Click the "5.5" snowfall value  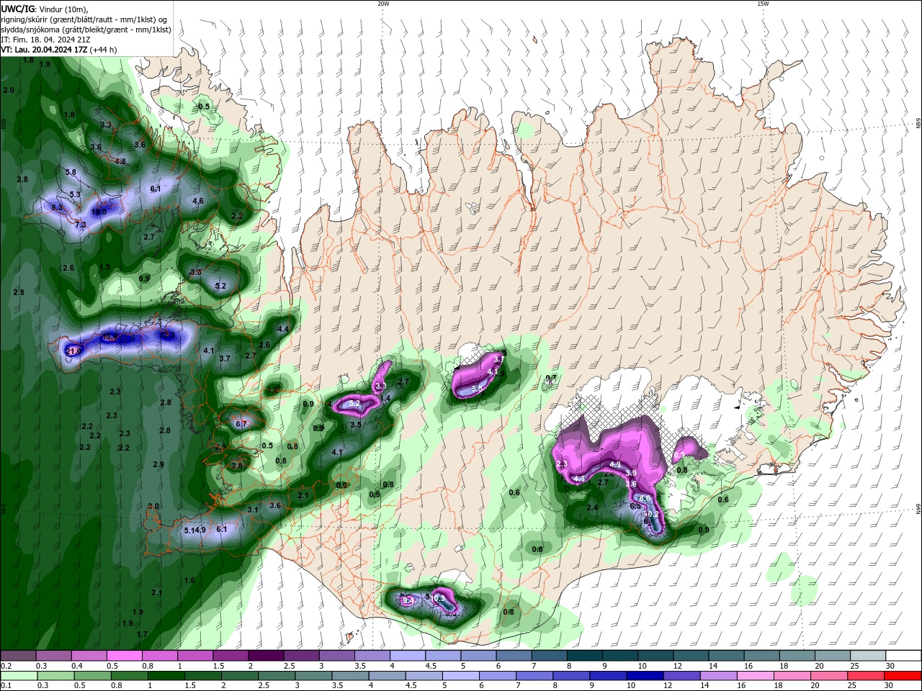[477, 388]
